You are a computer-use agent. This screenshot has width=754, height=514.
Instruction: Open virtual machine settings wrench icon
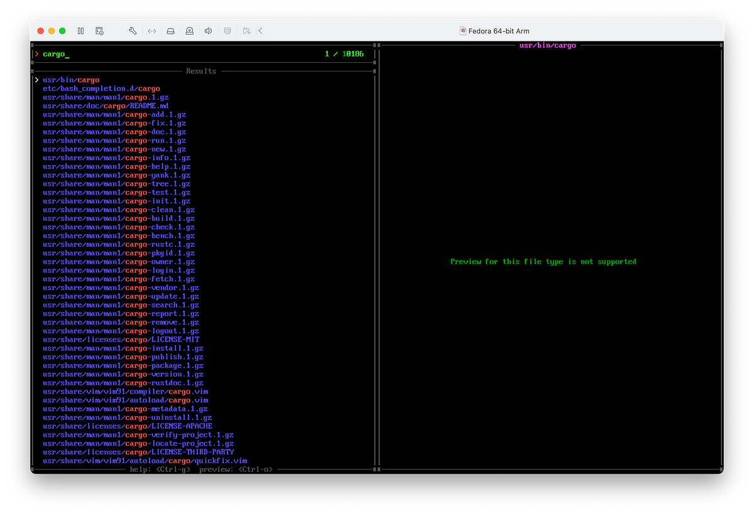133,31
